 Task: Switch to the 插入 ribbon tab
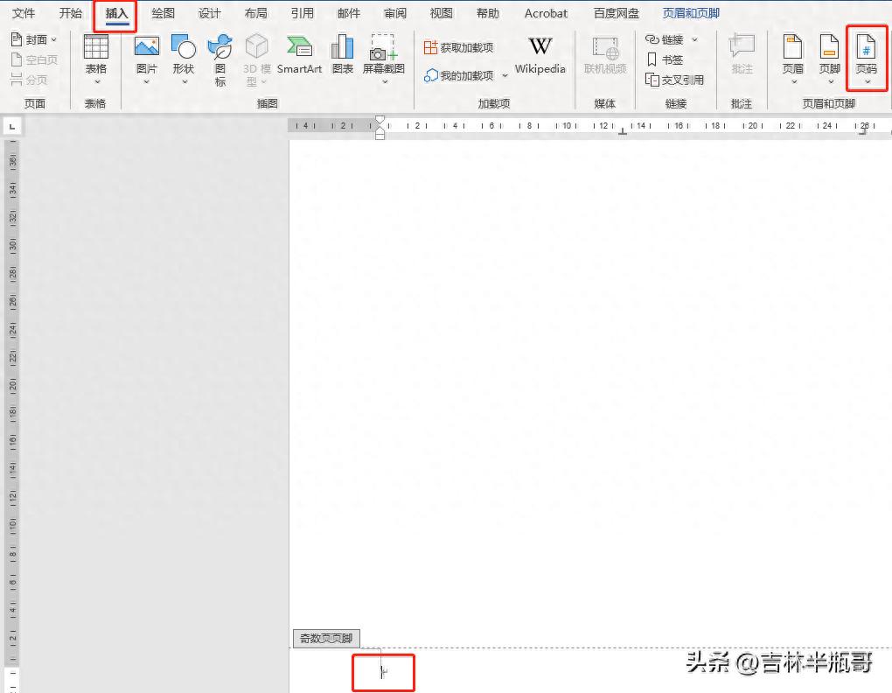pyautogui.click(x=116, y=14)
